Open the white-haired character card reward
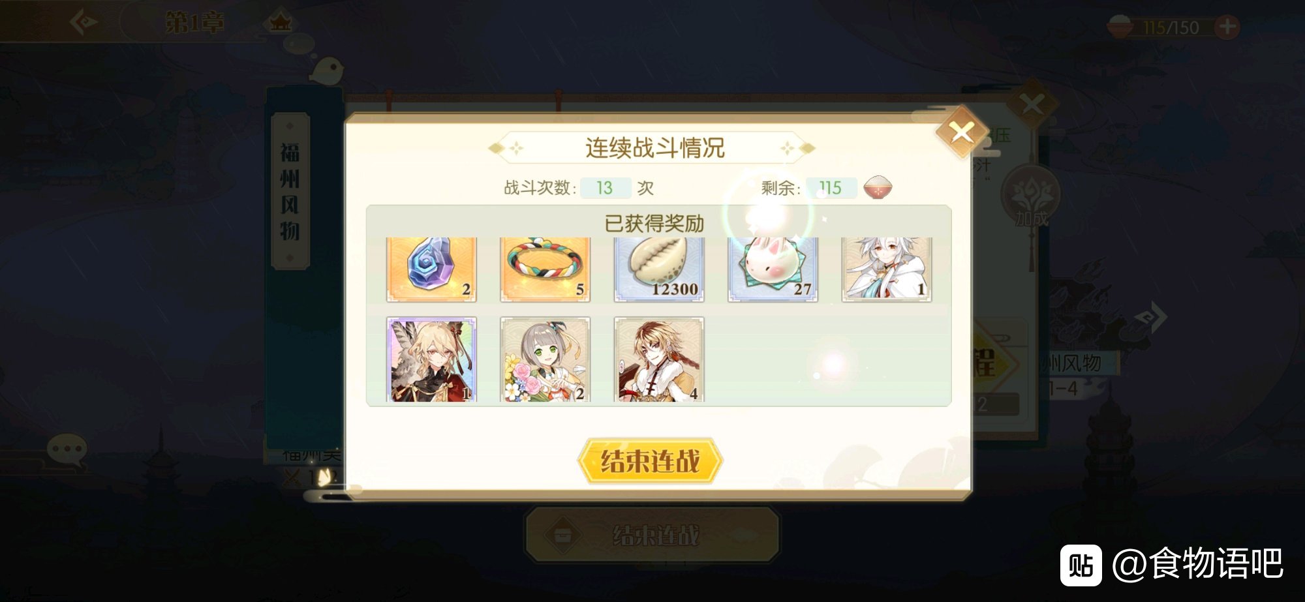1305x602 pixels. point(887,269)
